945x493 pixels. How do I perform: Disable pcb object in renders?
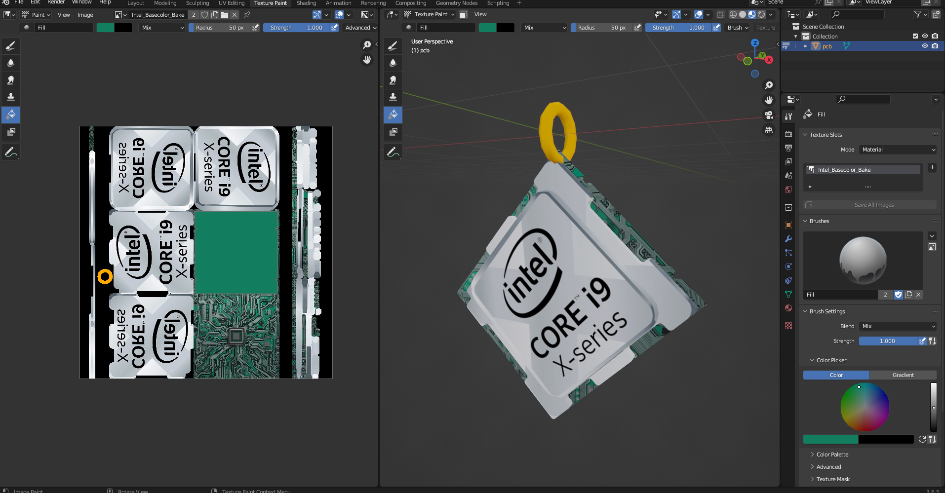[935, 46]
